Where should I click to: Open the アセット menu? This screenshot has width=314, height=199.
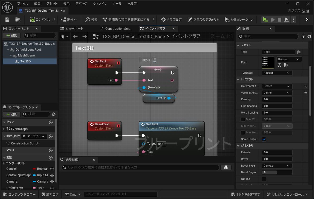52,4
